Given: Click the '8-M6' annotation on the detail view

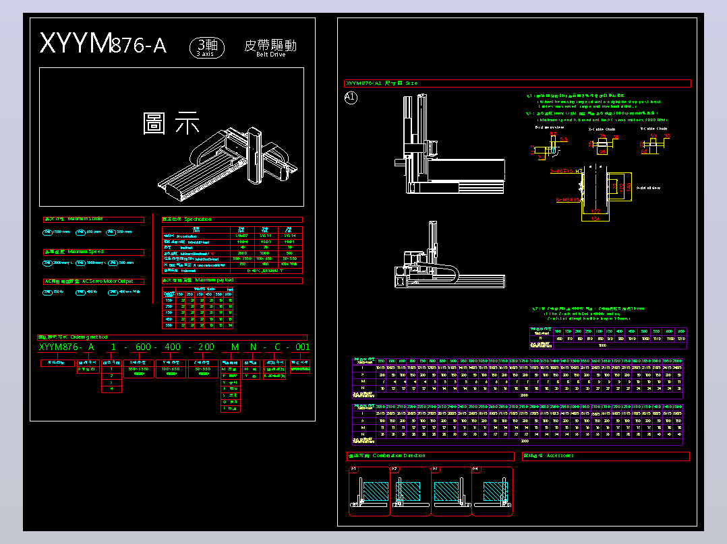Looking at the screenshot, I should tap(568, 200).
